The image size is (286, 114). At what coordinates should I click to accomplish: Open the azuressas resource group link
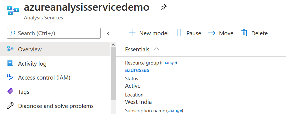[137, 70]
